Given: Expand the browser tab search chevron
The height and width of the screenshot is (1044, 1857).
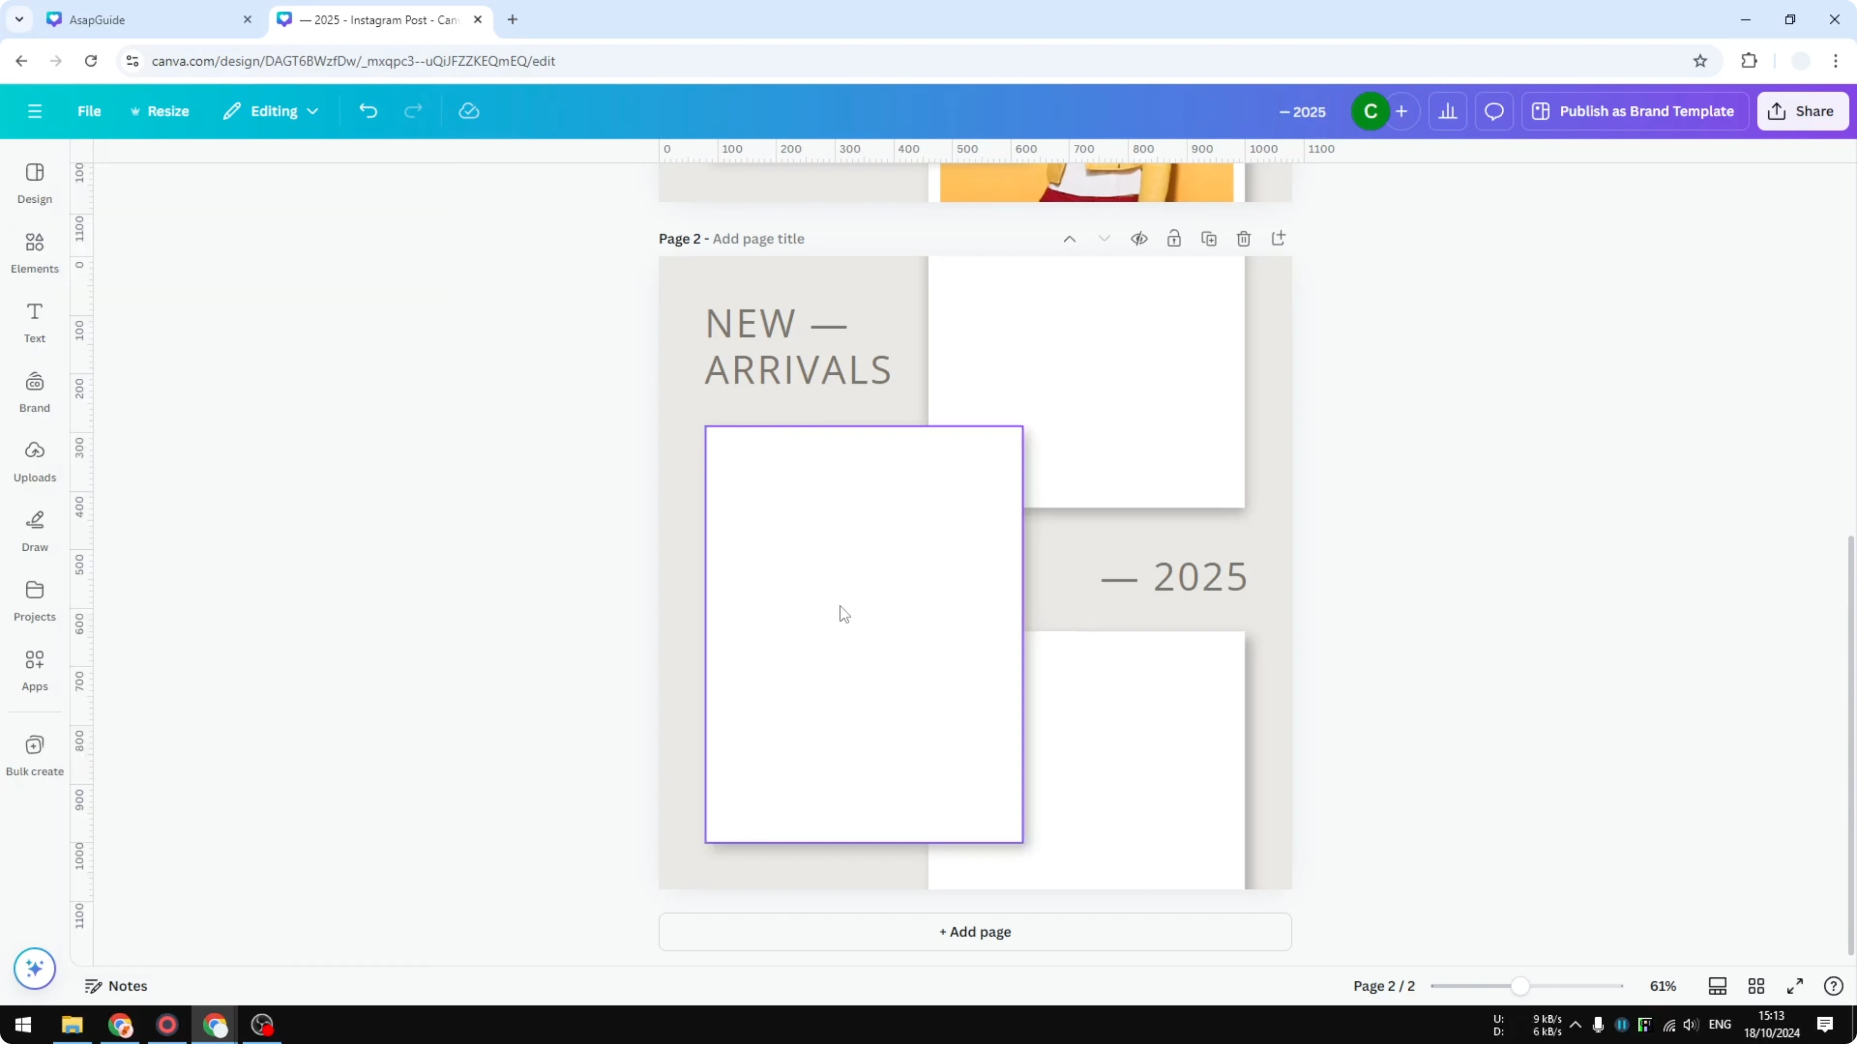Looking at the screenshot, I should click(20, 20).
